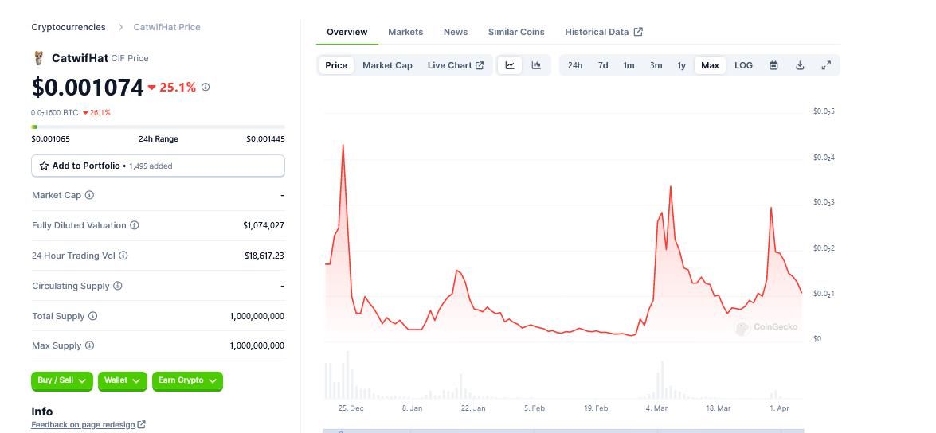Screen dimensions: 936x433
Task: Click external link icon on Live Chart
Action: [x=480, y=65]
